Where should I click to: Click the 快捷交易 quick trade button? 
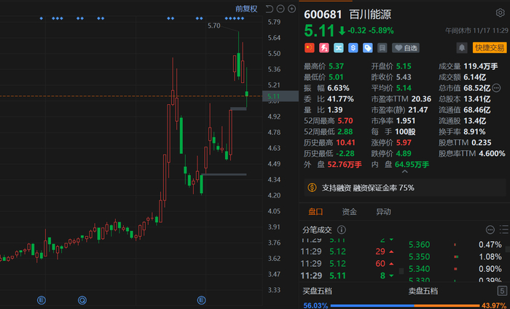click(490, 48)
